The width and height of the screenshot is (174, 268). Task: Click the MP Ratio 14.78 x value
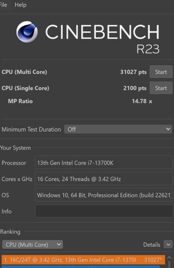(x=142, y=101)
